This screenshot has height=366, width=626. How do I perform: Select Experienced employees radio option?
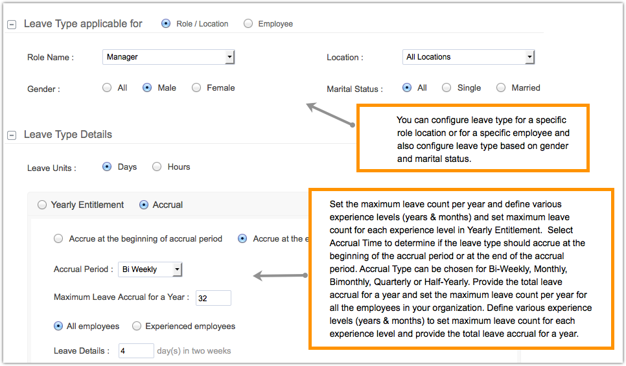[137, 326]
